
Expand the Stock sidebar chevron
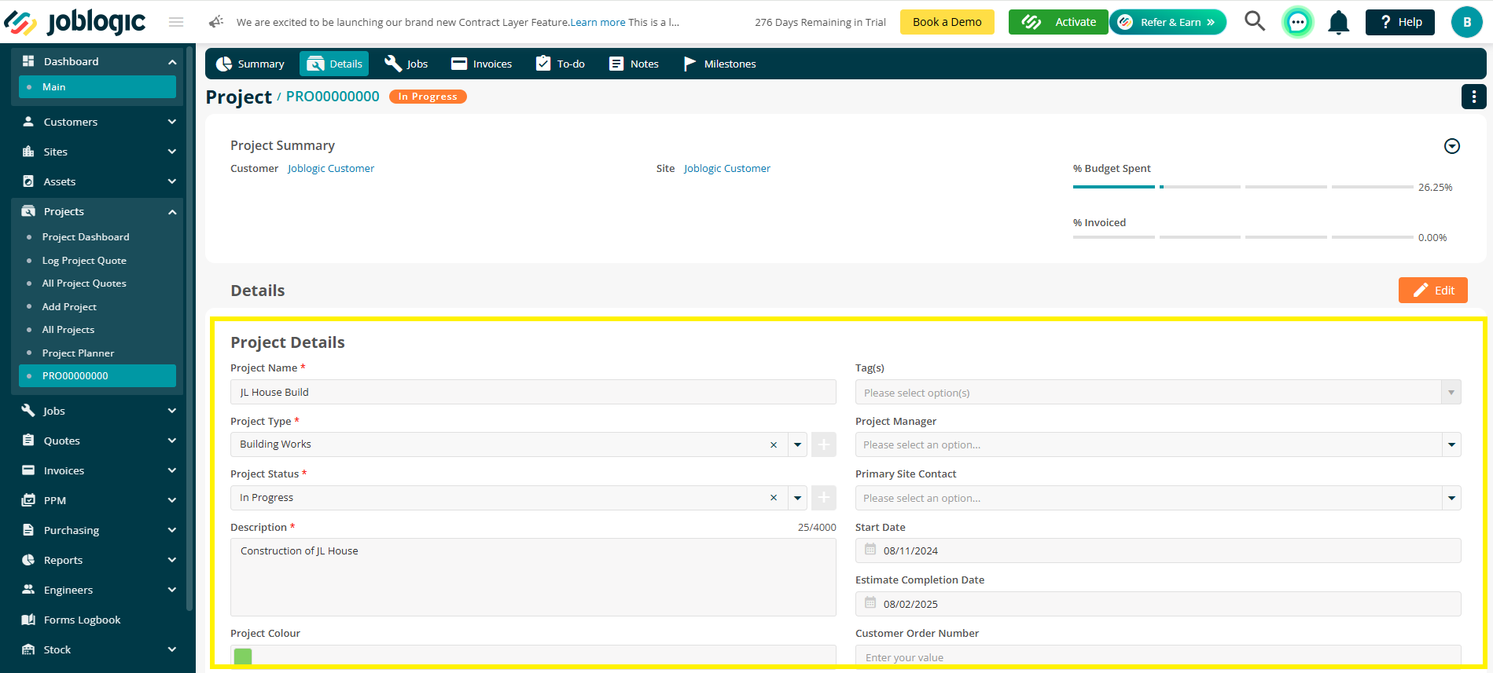pyautogui.click(x=172, y=649)
